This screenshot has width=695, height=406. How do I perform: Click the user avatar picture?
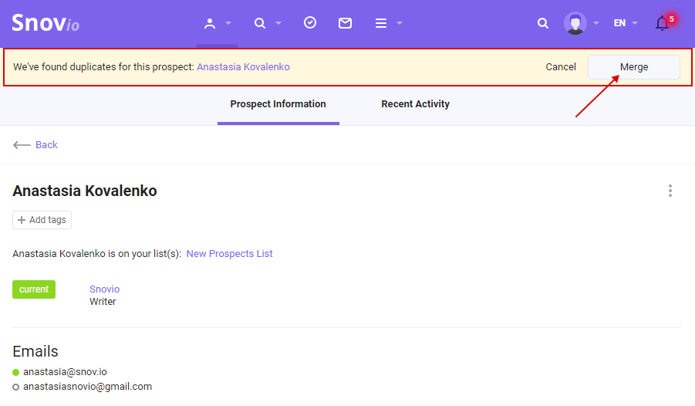575,23
